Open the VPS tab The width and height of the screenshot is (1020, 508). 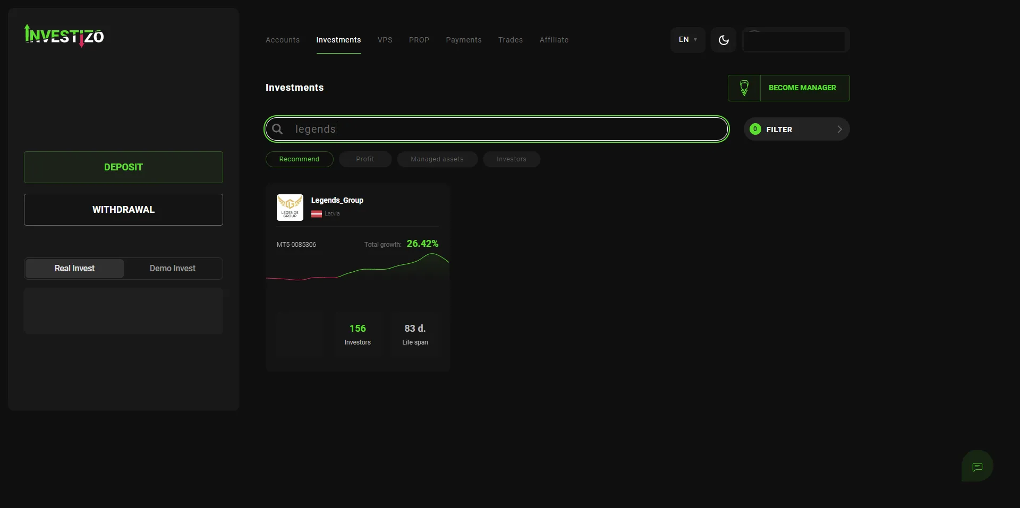click(x=385, y=40)
